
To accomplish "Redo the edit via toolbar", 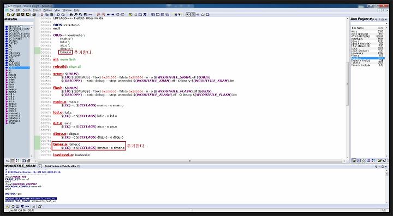I will tap(63, 15).
